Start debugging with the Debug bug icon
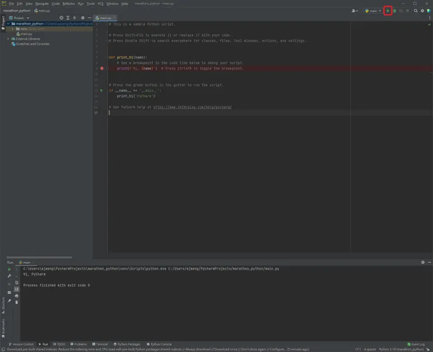The height and width of the screenshot is (352, 433). (394, 11)
